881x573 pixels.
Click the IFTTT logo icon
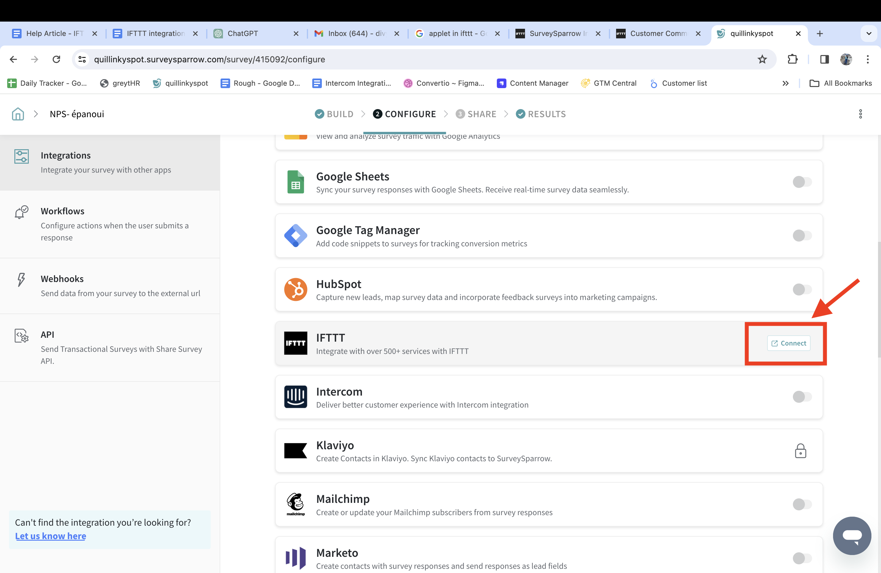295,343
